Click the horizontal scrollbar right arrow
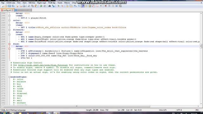 point(198,106)
